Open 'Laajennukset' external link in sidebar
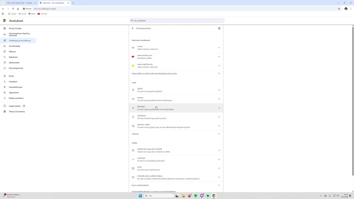This screenshot has width=354, height=199. click(18, 106)
